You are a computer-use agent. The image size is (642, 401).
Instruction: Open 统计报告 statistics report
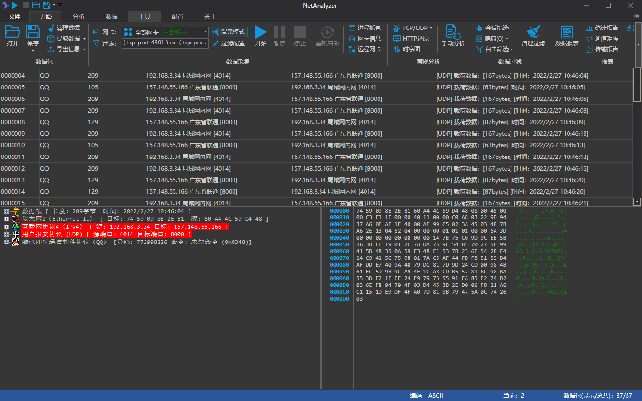coord(602,28)
